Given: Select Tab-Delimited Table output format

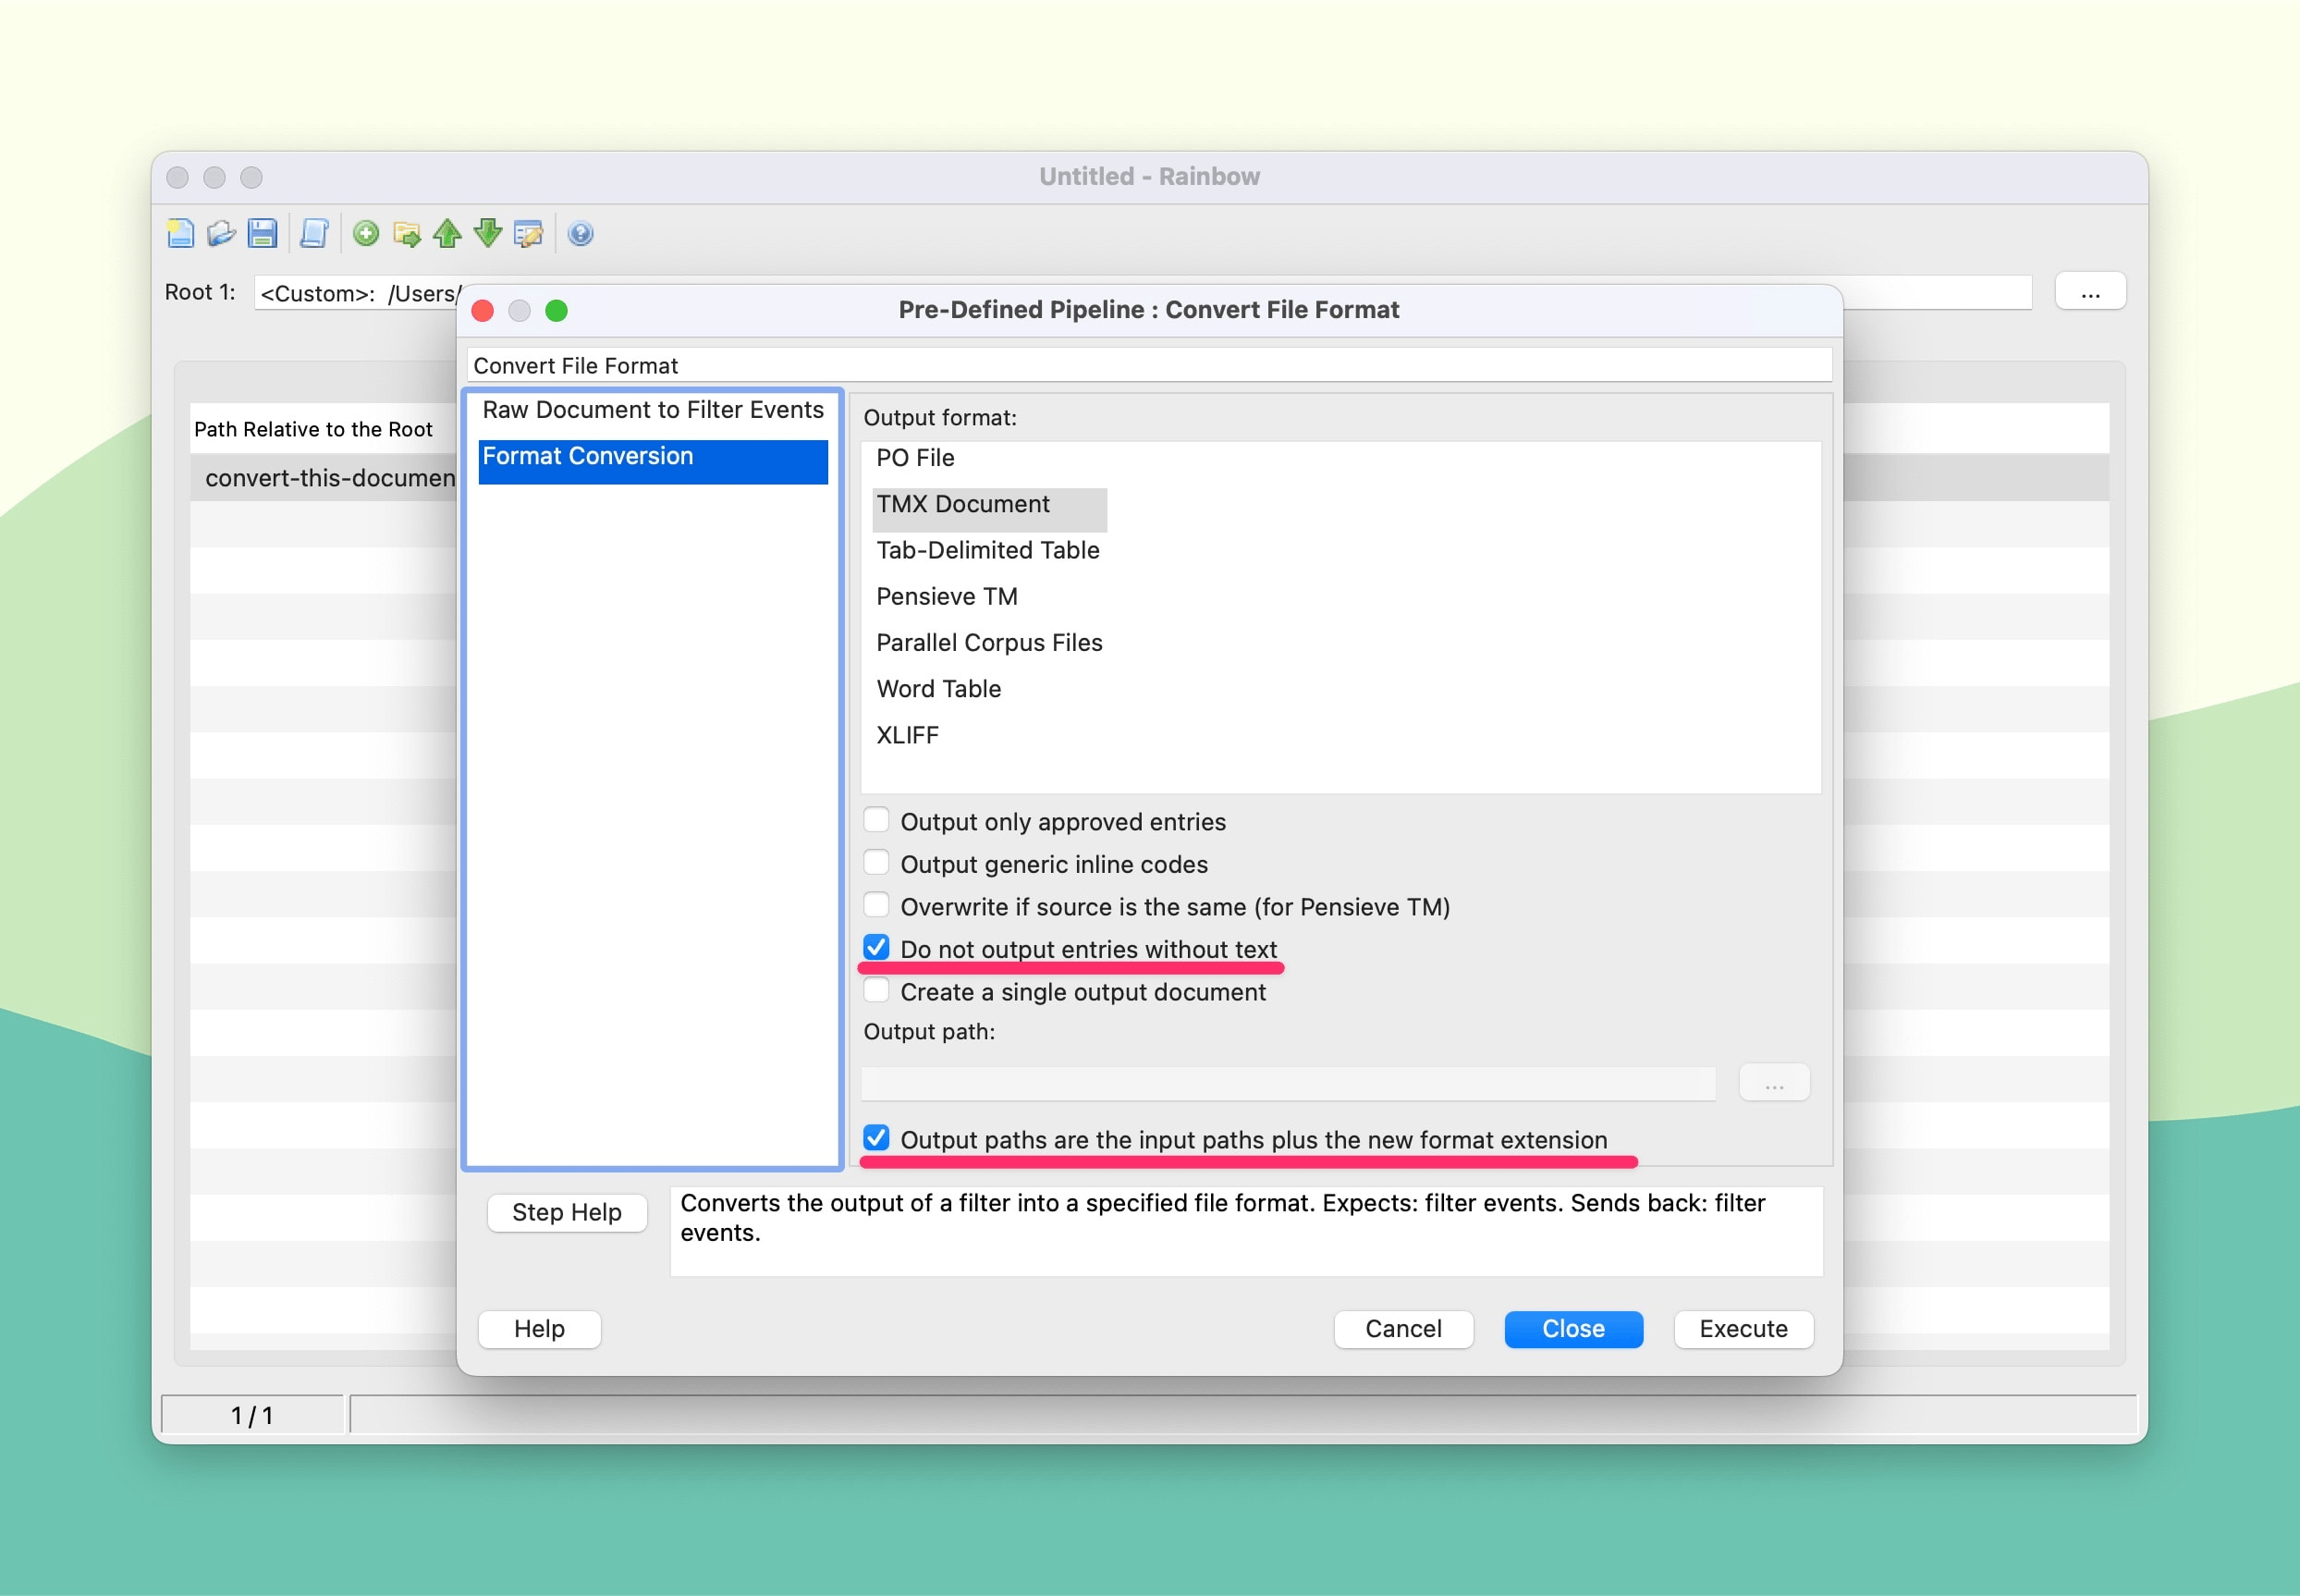Looking at the screenshot, I should click(x=987, y=550).
